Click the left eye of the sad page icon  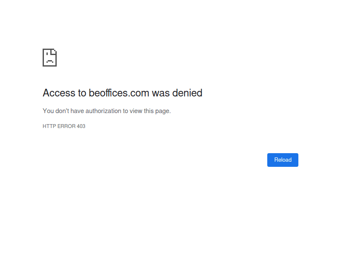click(x=47, y=54)
